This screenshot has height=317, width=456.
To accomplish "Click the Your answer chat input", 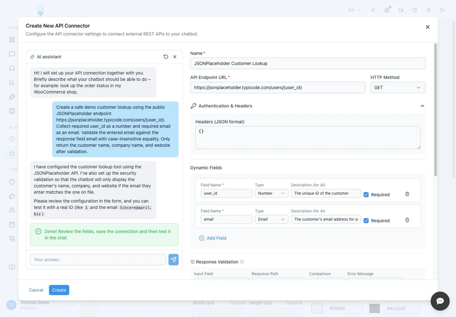I will coord(98,260).
